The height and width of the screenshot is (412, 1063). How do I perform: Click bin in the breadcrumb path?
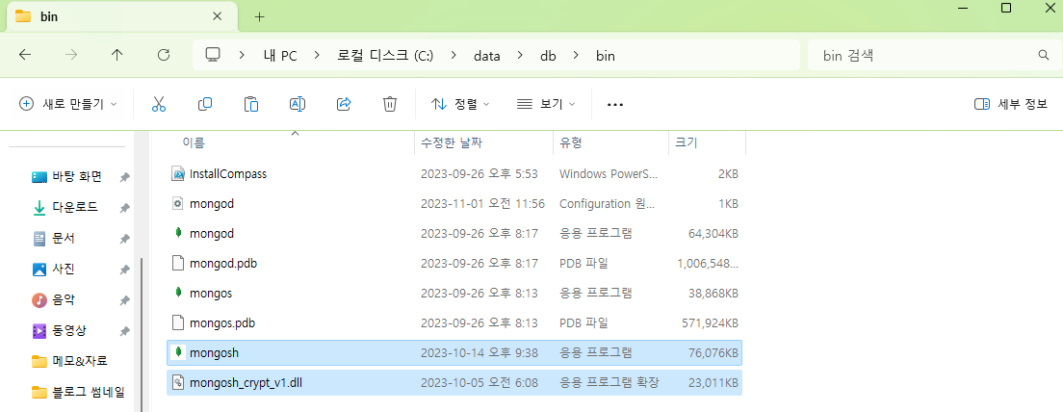point(606,56)
